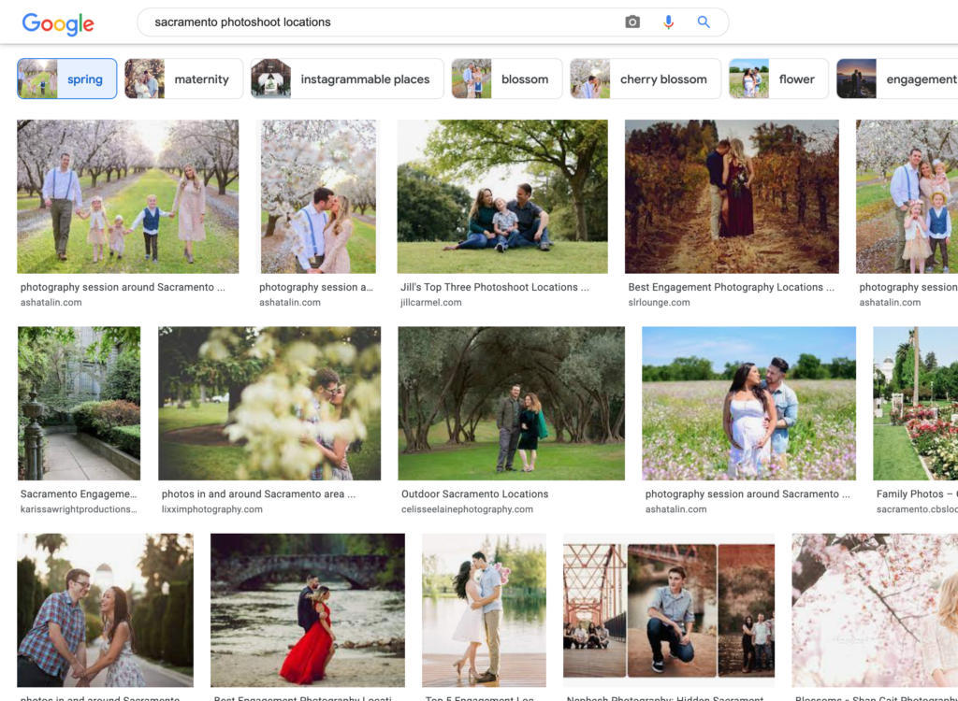Open family sitting on grass photo
958x701 pixels.
tap(502, 196)
